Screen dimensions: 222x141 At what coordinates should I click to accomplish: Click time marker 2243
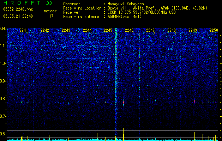(x=66, y=30)
